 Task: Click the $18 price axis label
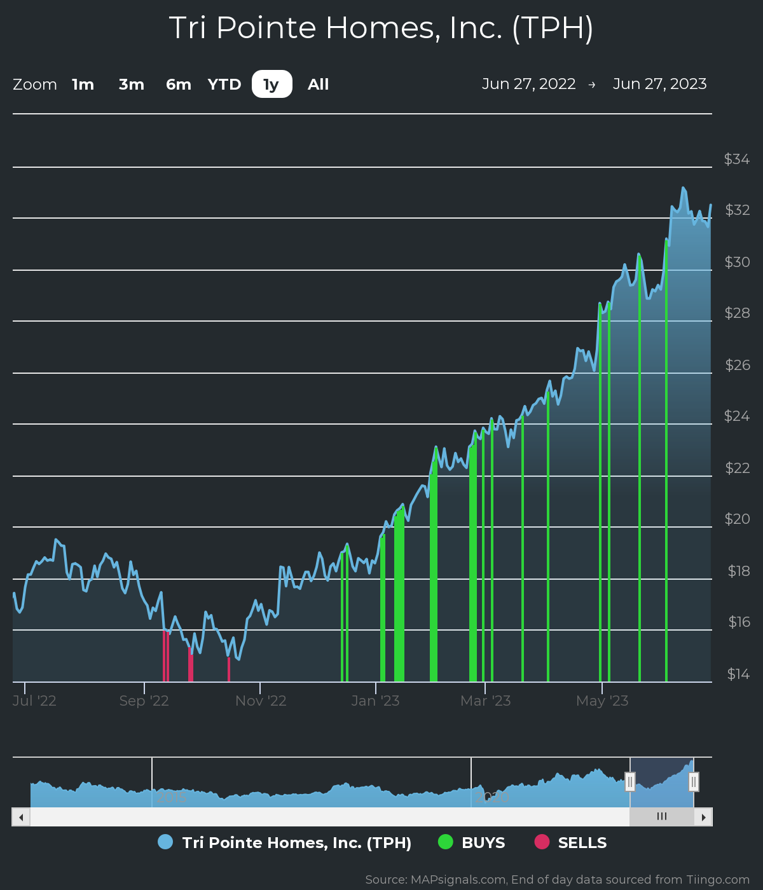coord(739,571)
